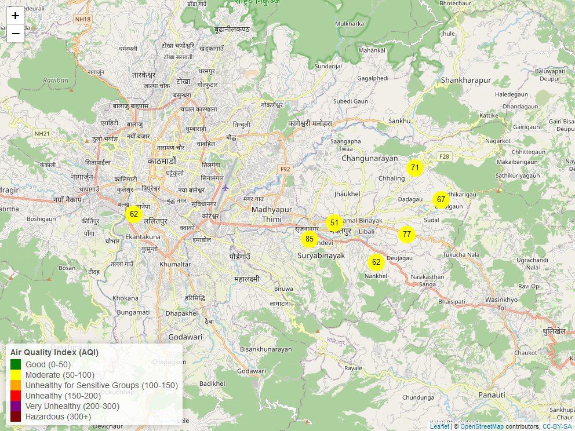This screenshot has width=575, height=431.
Task: Click the NH21 highway shield
Action: point(42,134)
